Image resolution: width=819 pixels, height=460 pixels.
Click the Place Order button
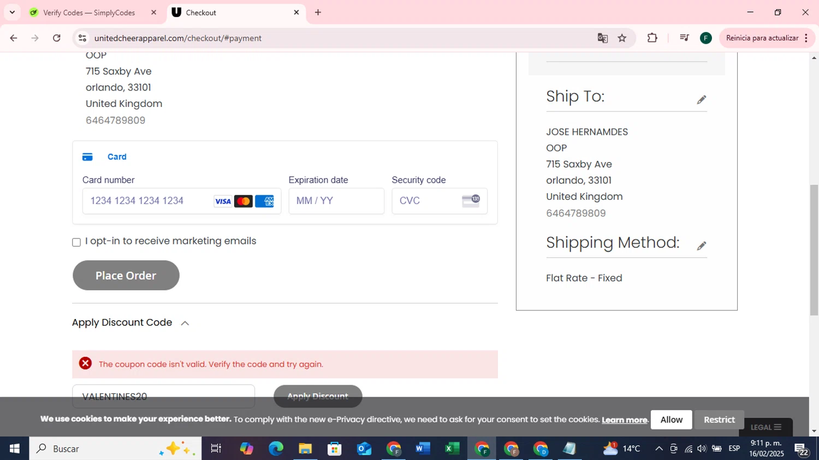pos(126,276)
